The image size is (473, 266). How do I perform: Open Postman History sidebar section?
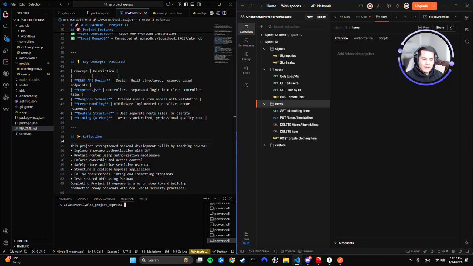click(x=246, y=56)
